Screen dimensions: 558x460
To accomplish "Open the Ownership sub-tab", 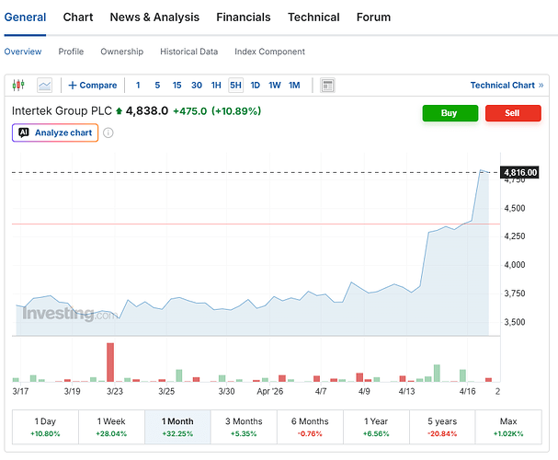I will [x=121, y=52].
